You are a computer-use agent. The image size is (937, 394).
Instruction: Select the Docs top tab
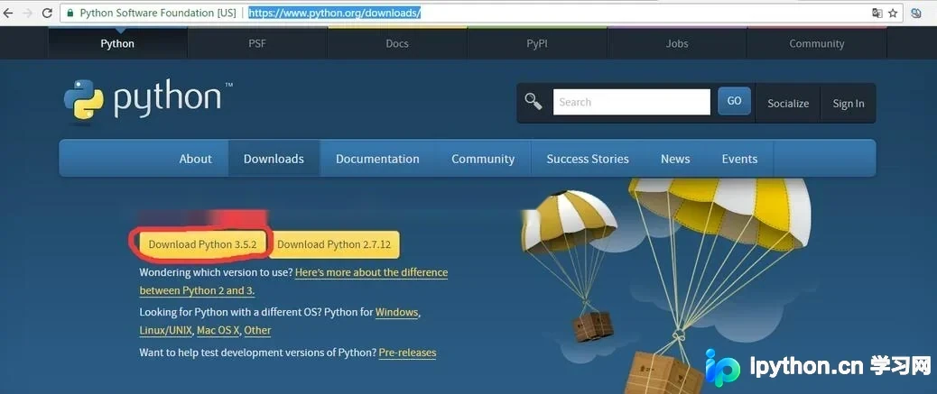point(397,43)
